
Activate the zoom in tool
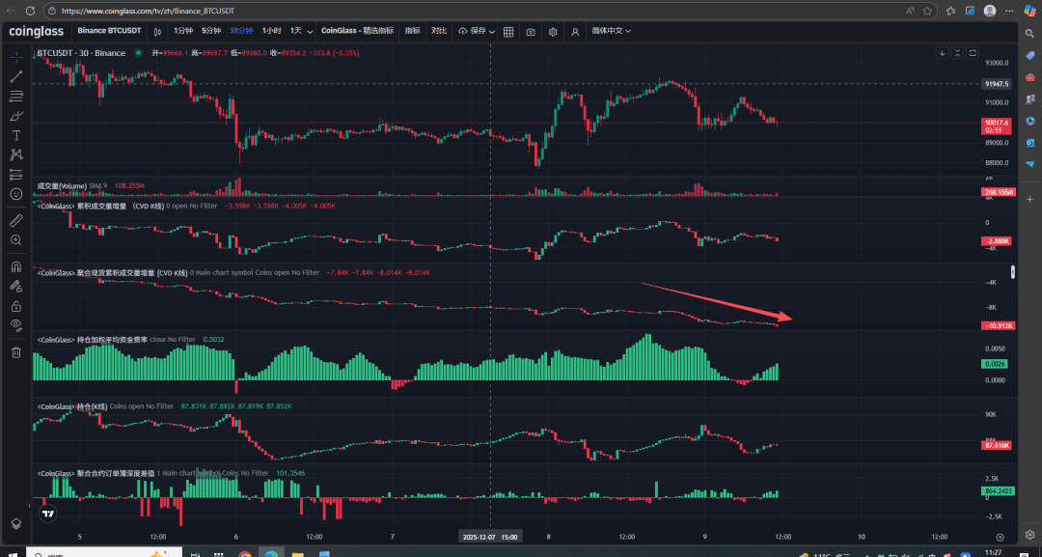16,240
